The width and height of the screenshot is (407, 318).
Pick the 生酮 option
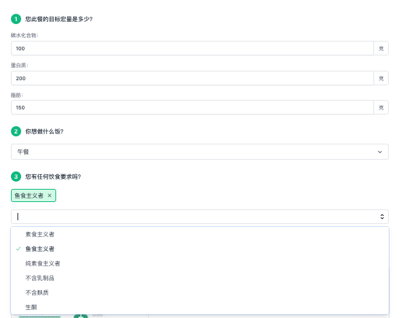[x=200, y=307]
